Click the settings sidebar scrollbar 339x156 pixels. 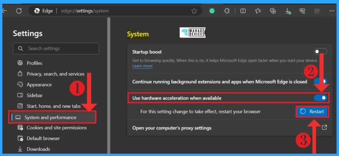coord(109,85)
